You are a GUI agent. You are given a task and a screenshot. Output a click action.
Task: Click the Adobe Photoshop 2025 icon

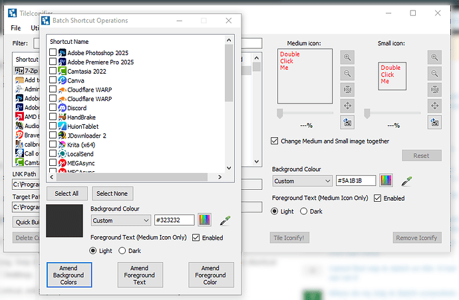(x=62, y=52)
